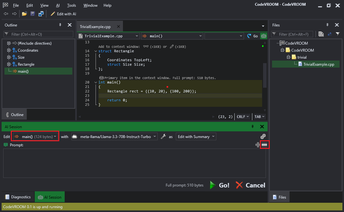Open the CRLF line ending dropdown
344x212 pixels.
point(243,117)
